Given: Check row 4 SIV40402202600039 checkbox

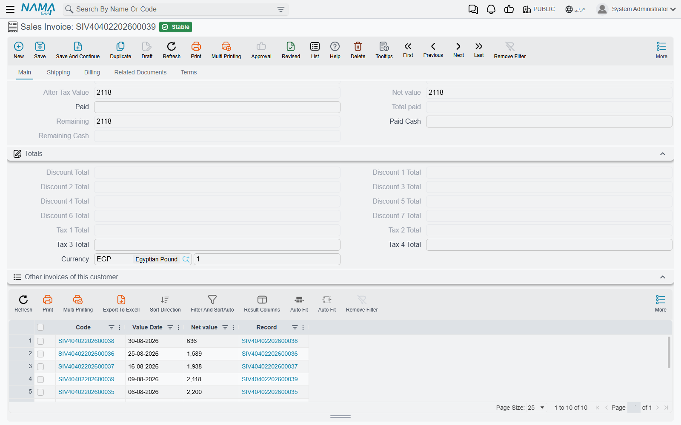Looking at the screenshot, I should 40,380.
